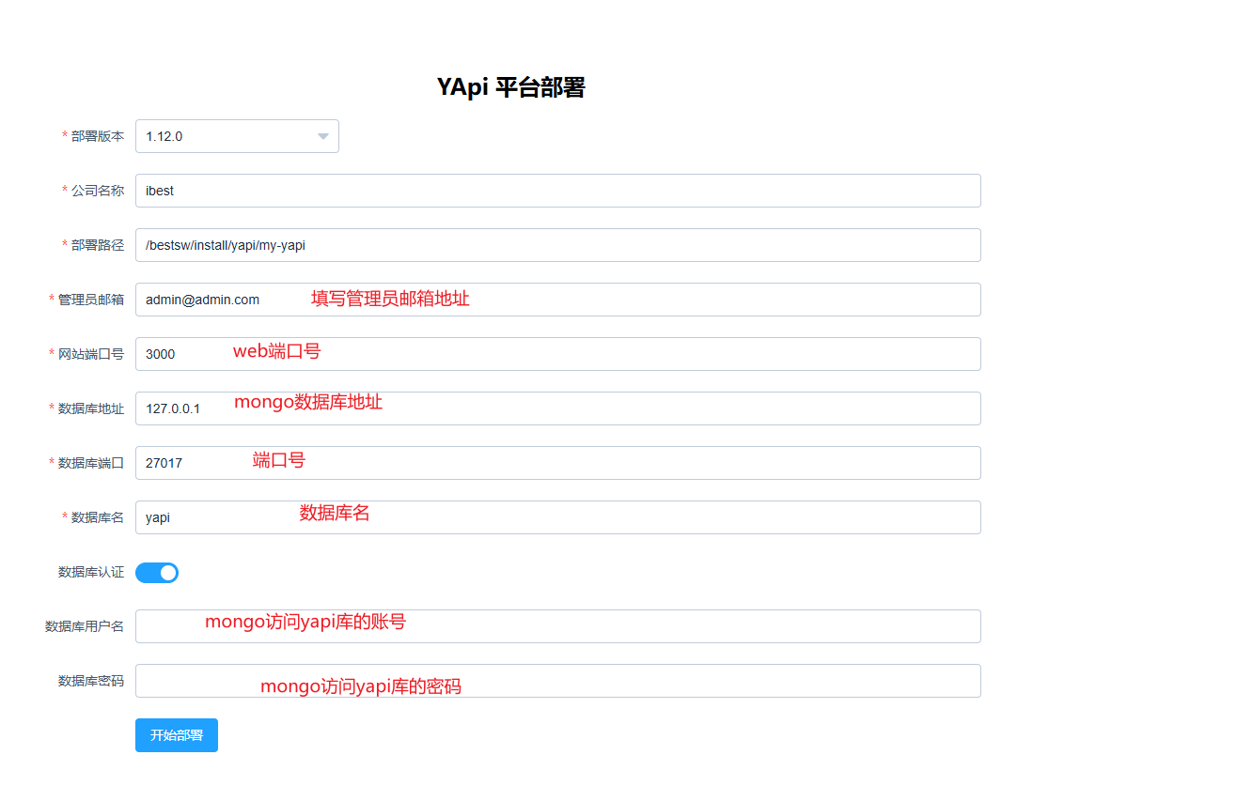Click the 数据库地址 label

click(91, 408)
